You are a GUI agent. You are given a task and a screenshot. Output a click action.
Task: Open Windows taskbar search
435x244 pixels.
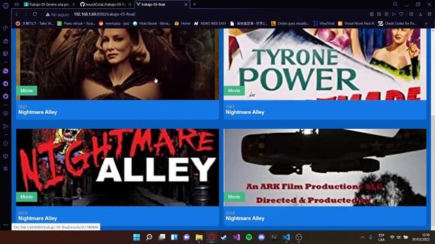point(149,237)
